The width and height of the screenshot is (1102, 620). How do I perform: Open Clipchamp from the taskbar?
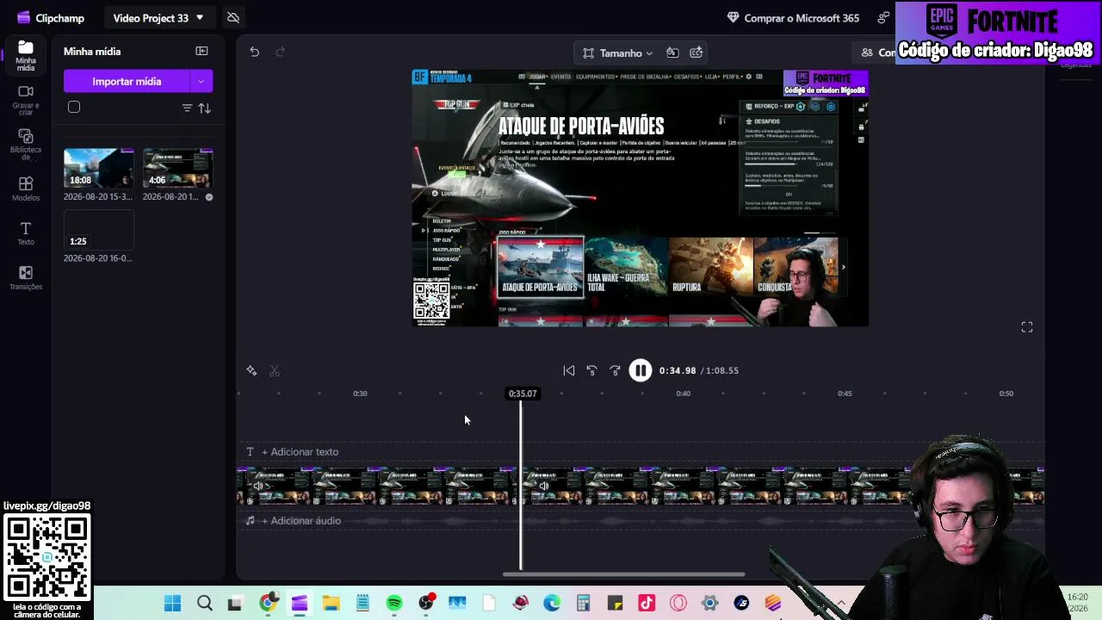[300, 603]
